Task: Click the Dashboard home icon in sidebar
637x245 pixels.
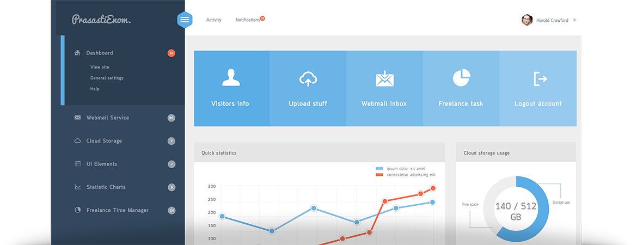Action: [x=77, y=53]
